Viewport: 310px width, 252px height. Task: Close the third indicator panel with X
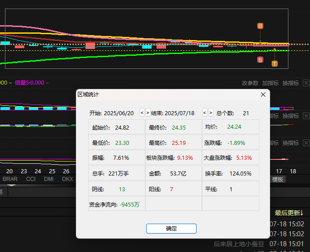coord(306,143)
